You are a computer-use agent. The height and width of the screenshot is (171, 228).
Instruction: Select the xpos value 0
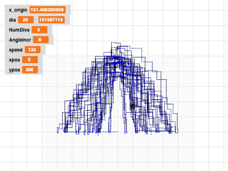pos(30,60)
